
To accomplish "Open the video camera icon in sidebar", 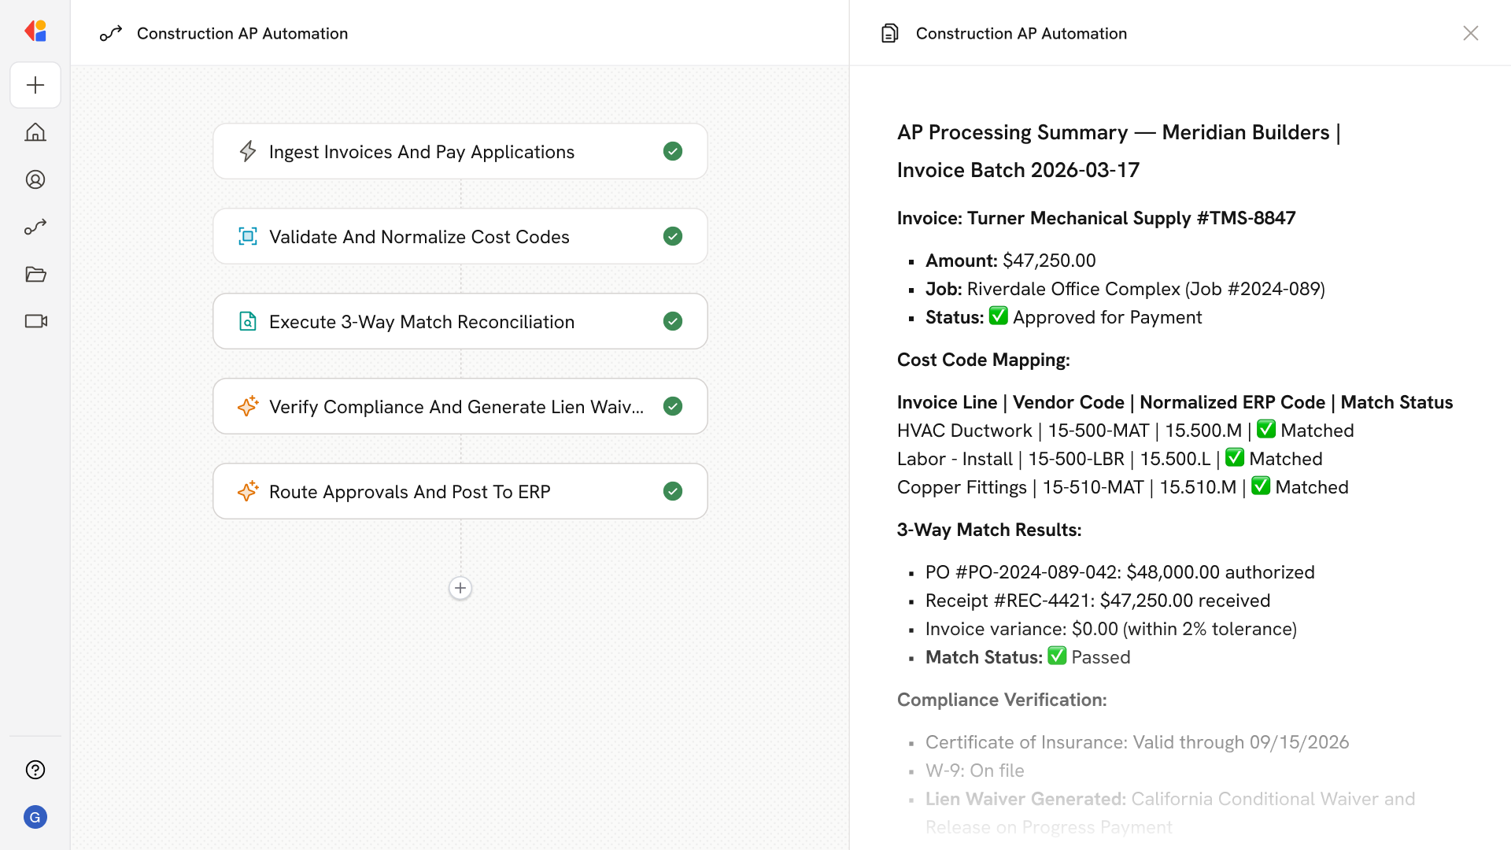I will tap(35, 321).
